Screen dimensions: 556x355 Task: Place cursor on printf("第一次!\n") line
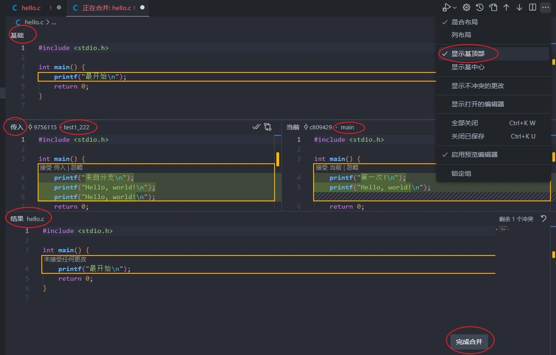click(x=368, y=177)
